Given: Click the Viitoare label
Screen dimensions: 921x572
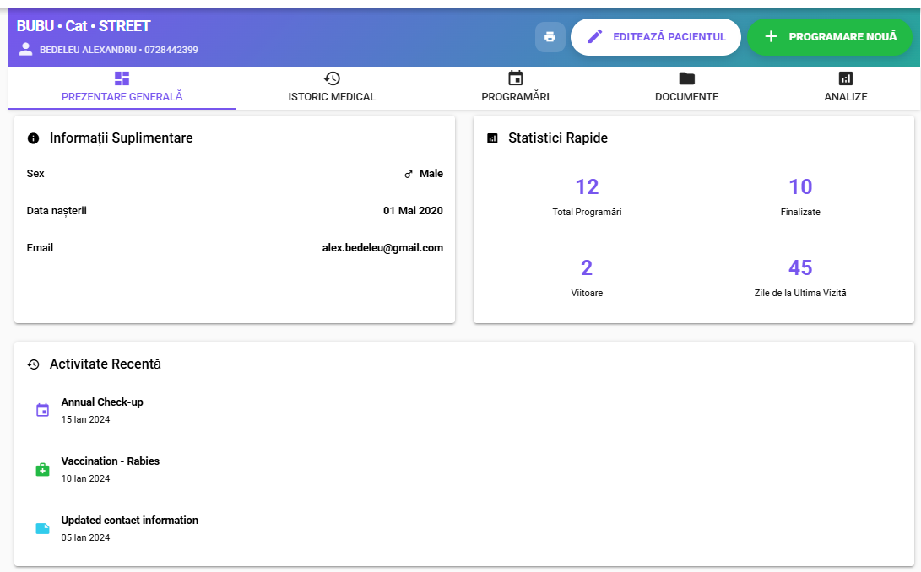Looking at the screenshot, I should pos(587,293).
